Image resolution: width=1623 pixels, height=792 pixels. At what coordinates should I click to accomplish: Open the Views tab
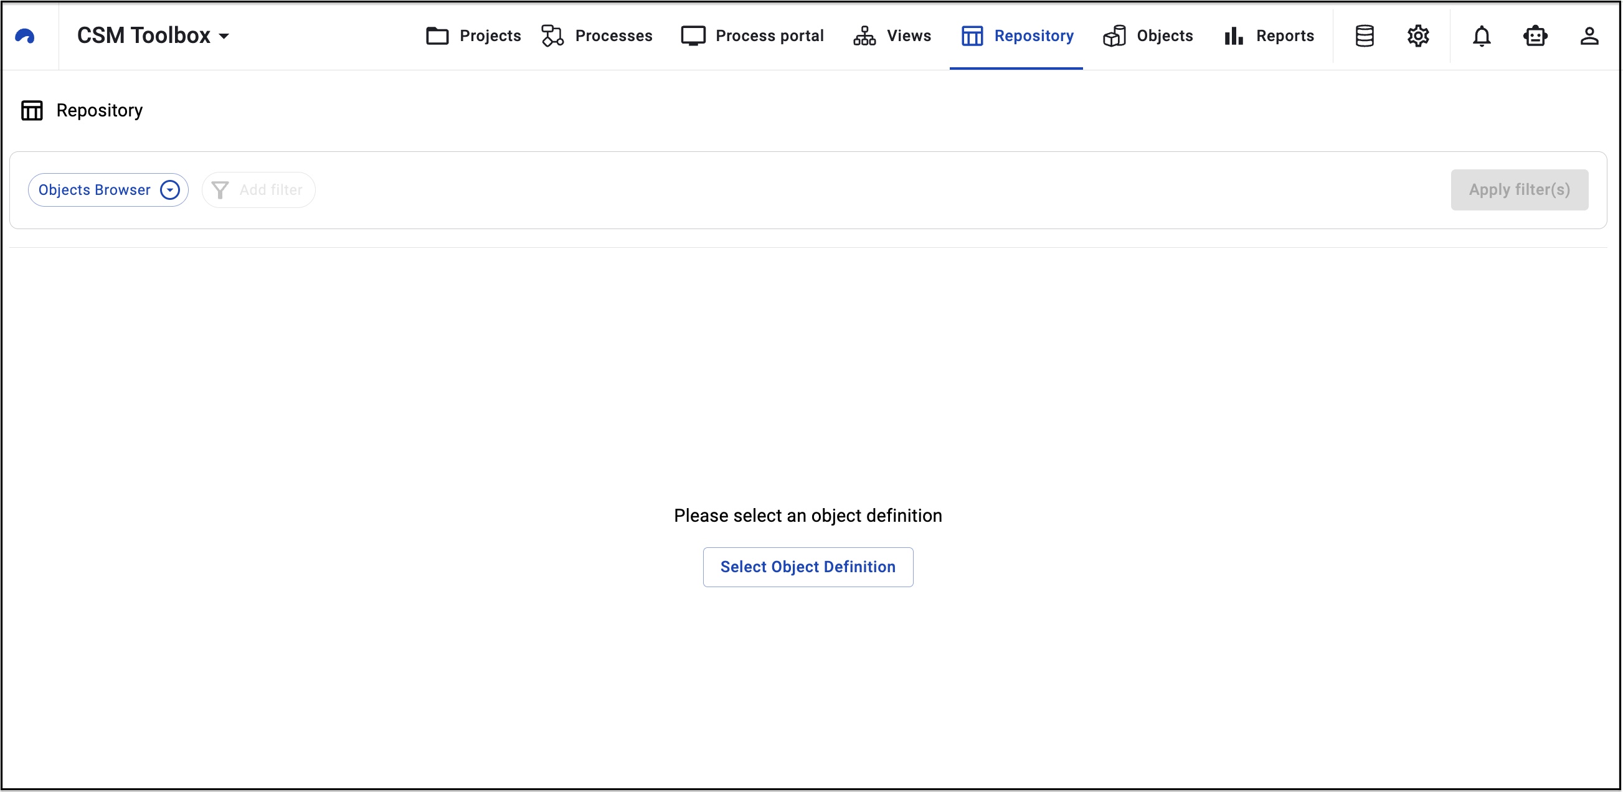point(891,36)
